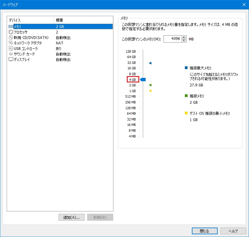Click the memory value field showing 4096

click(x=173, y=39)
